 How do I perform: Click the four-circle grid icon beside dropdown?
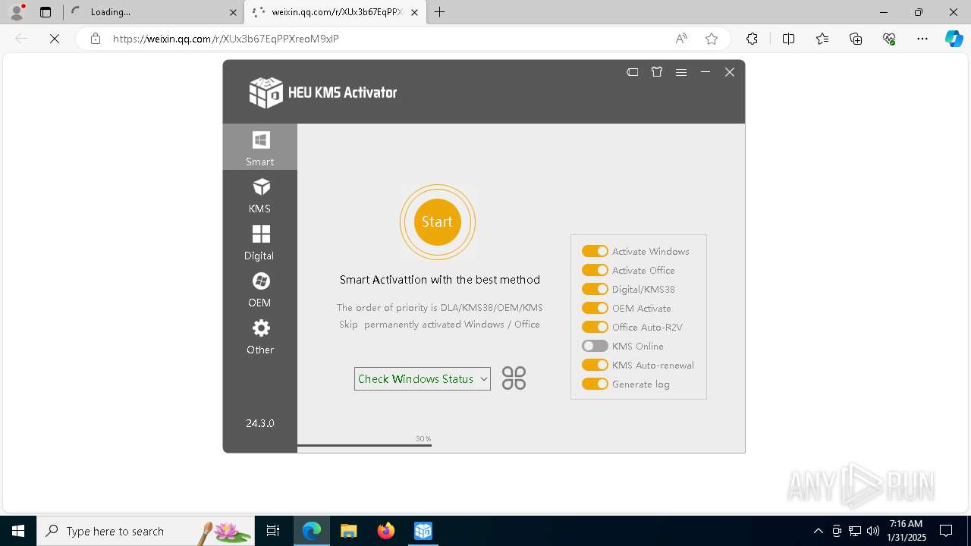(x=514, y=378)
